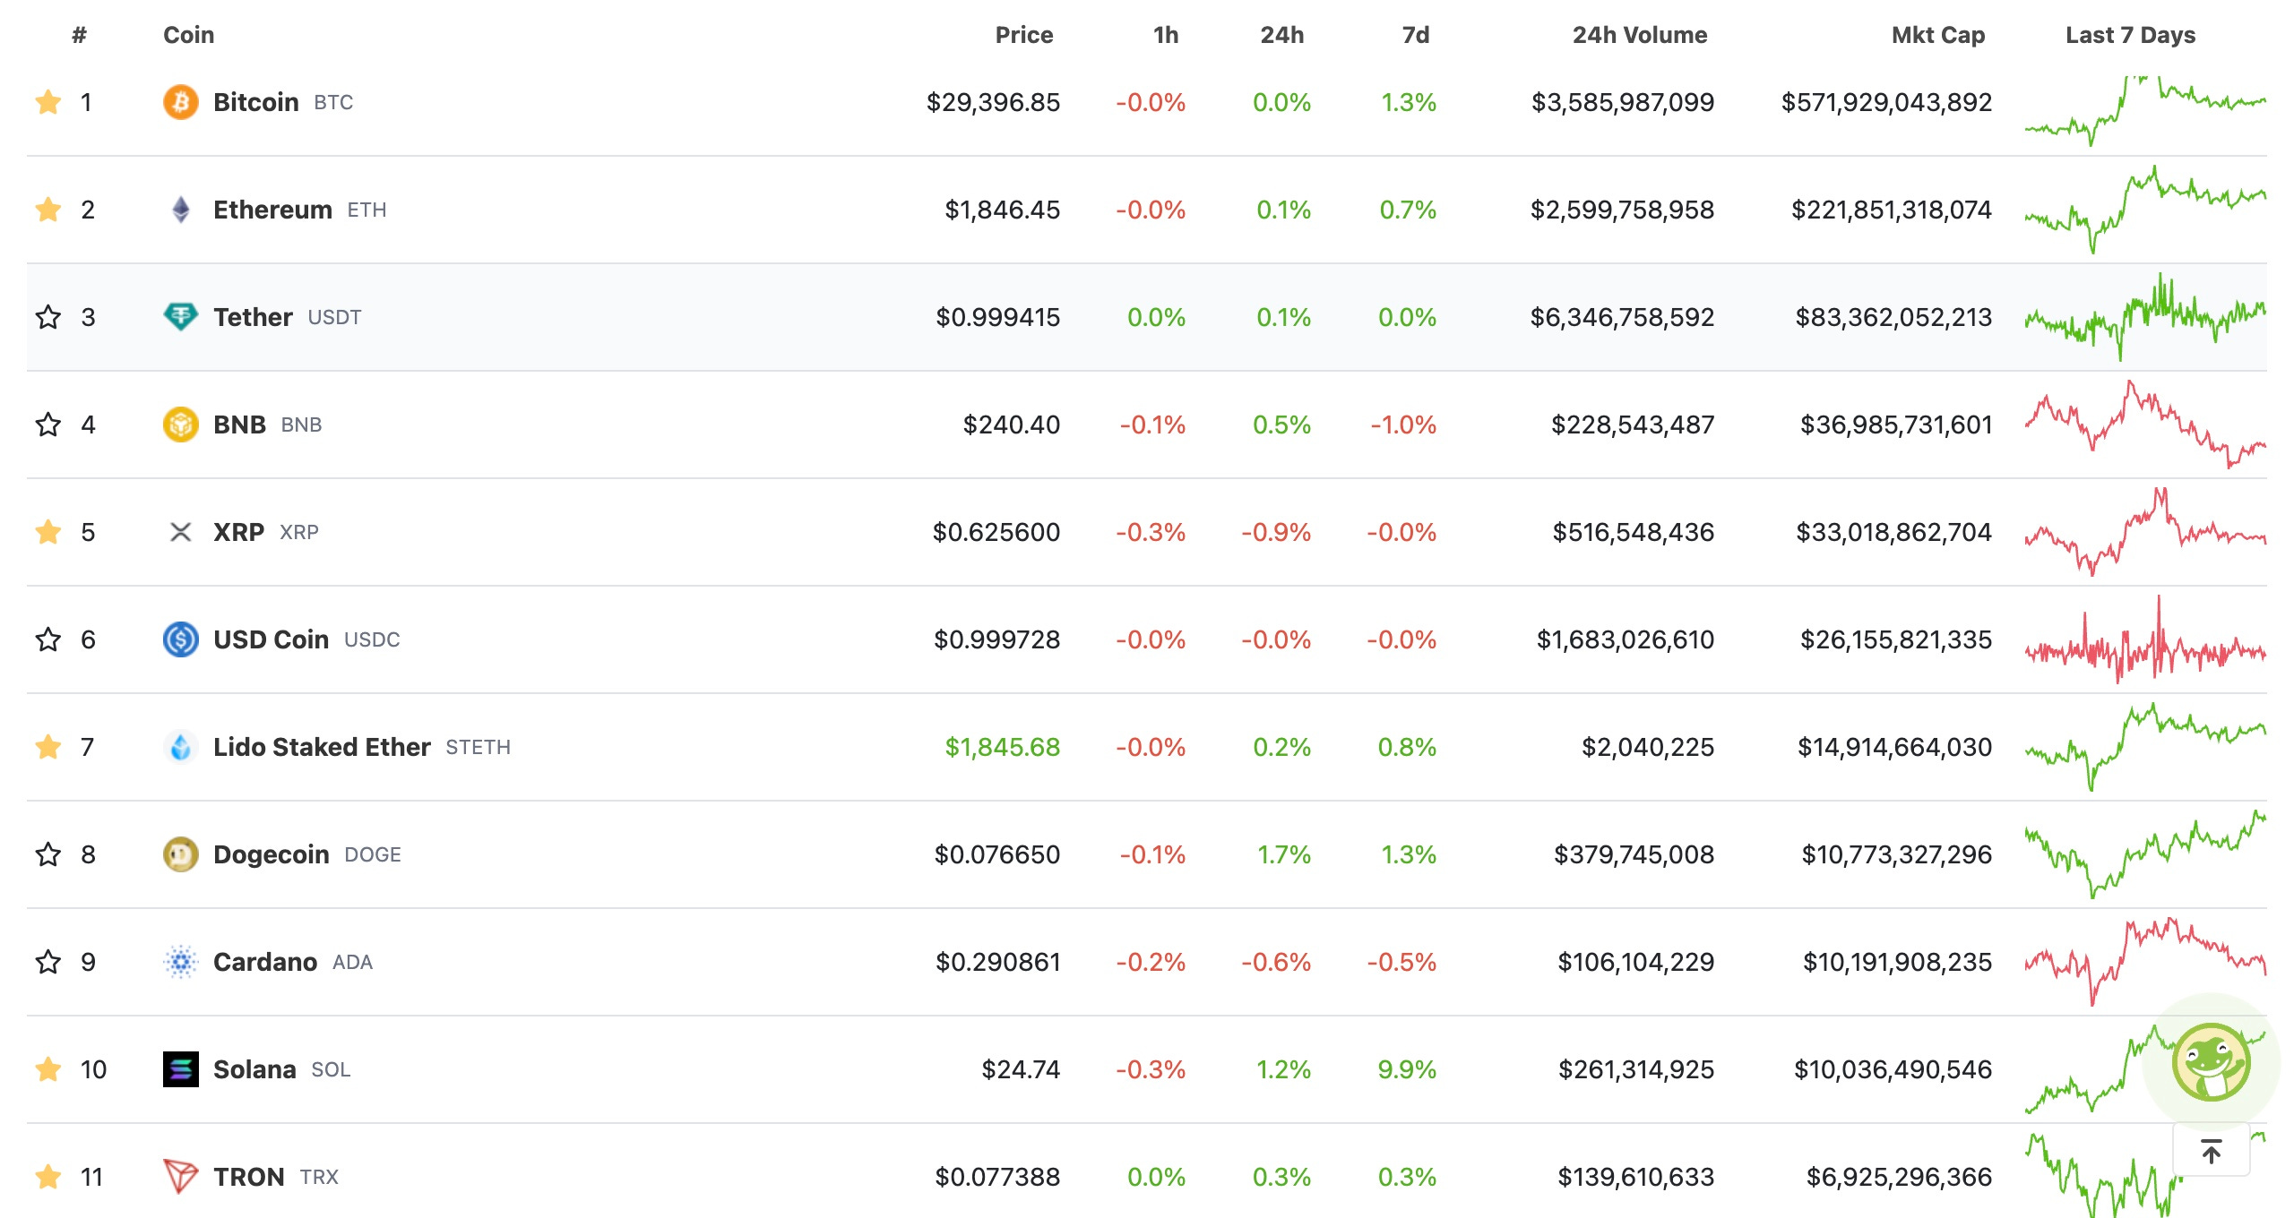2294x1218 pixels.
Task: Click the Lido Staked Ether droplet logo
Action: click(181, 747)
